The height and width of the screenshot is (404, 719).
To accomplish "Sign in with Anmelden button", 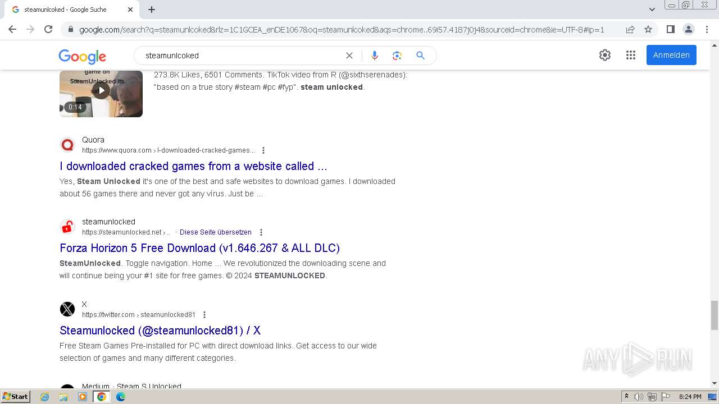I will click(671, 55).
